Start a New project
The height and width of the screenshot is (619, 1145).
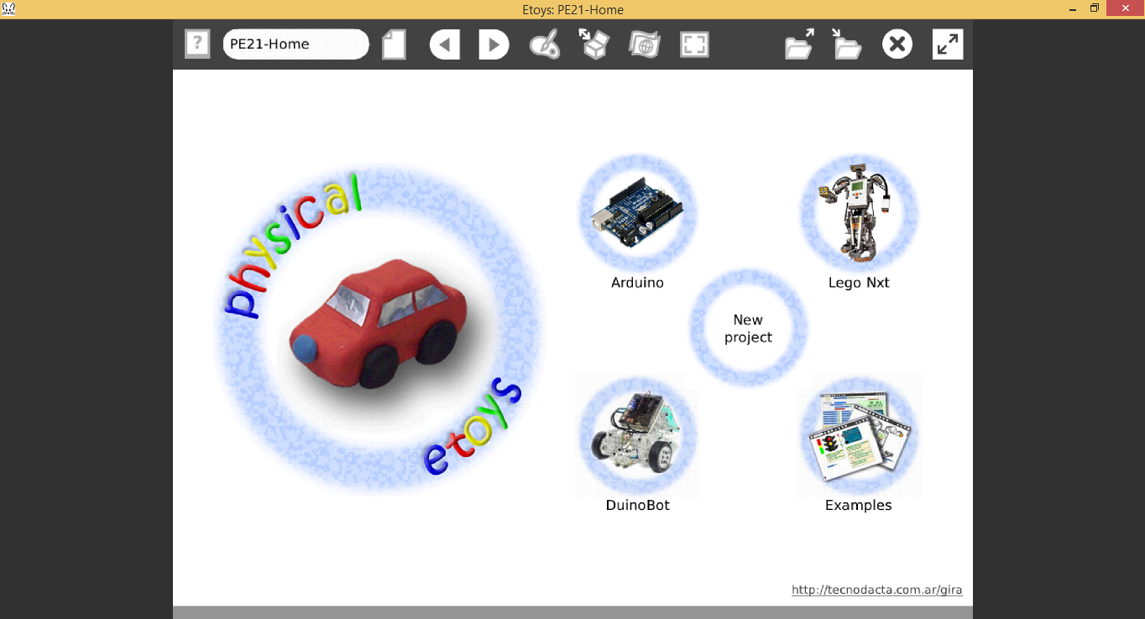748,329
